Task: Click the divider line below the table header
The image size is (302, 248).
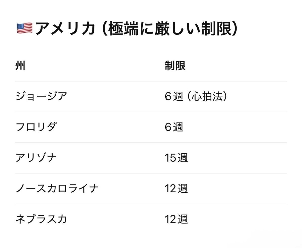Action: [151, 81]
